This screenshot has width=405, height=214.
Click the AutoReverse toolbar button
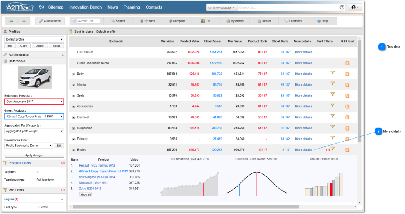point(50,21)
